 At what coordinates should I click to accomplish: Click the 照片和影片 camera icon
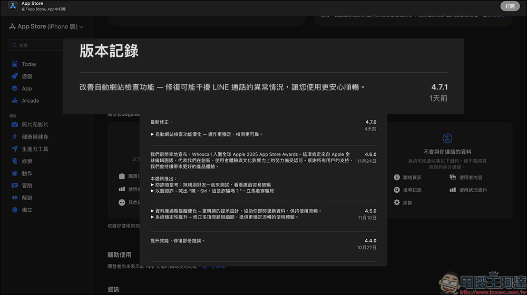(14, 125)
